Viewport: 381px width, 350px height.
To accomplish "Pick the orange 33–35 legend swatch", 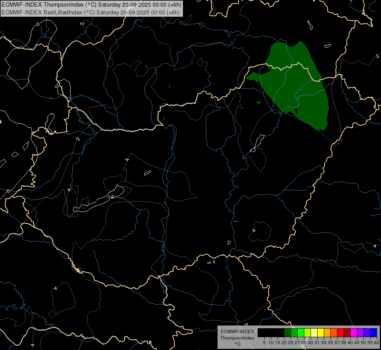I will tap(327, 332).
